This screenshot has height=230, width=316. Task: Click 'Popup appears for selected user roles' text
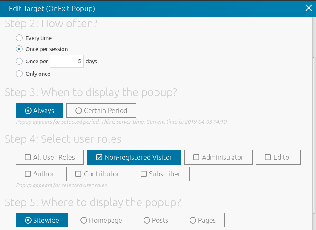(62, 185)
